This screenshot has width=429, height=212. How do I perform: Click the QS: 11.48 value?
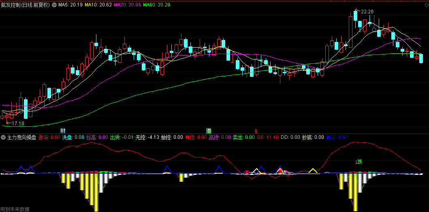pyautogui.click(x=268, y=137)
